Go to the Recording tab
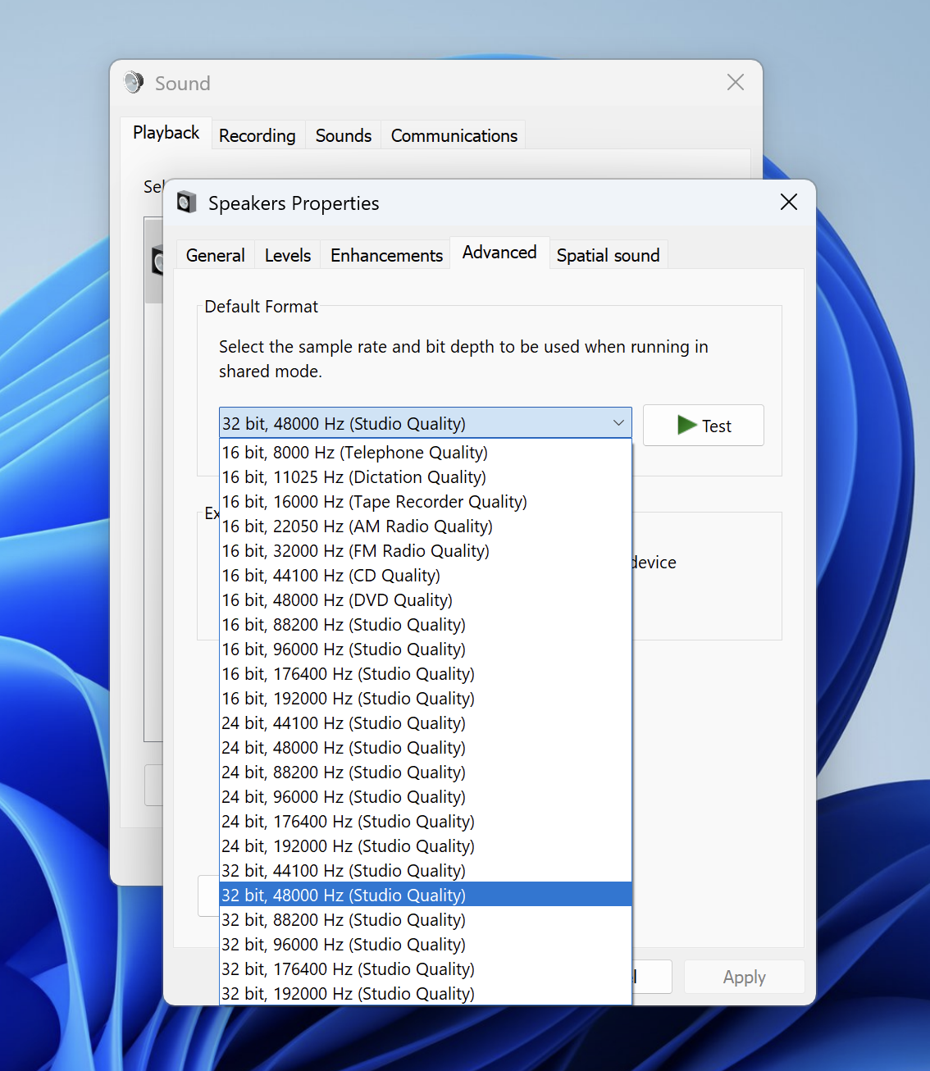 (257, 136)
